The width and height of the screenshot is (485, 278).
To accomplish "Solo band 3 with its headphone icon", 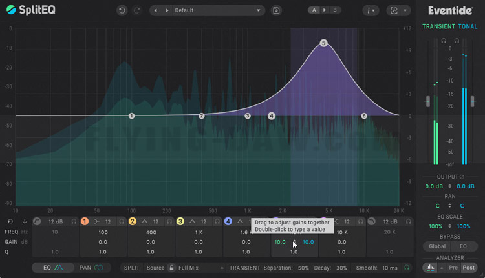I will coord(217,221).
